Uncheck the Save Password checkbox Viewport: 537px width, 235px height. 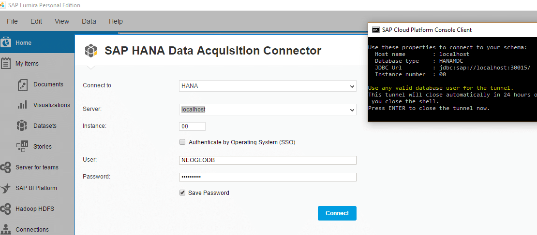click(182, 193)
